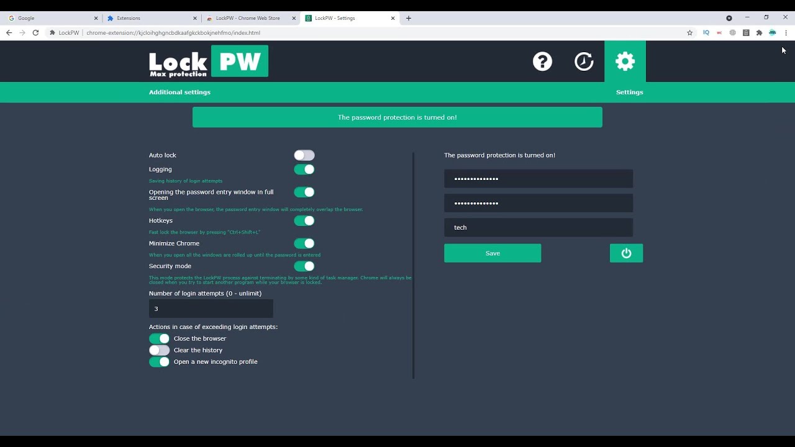The width and height of the screenshot is (795, 447).
Task: Toggle the Hotkeys switch
Action: 304,221
